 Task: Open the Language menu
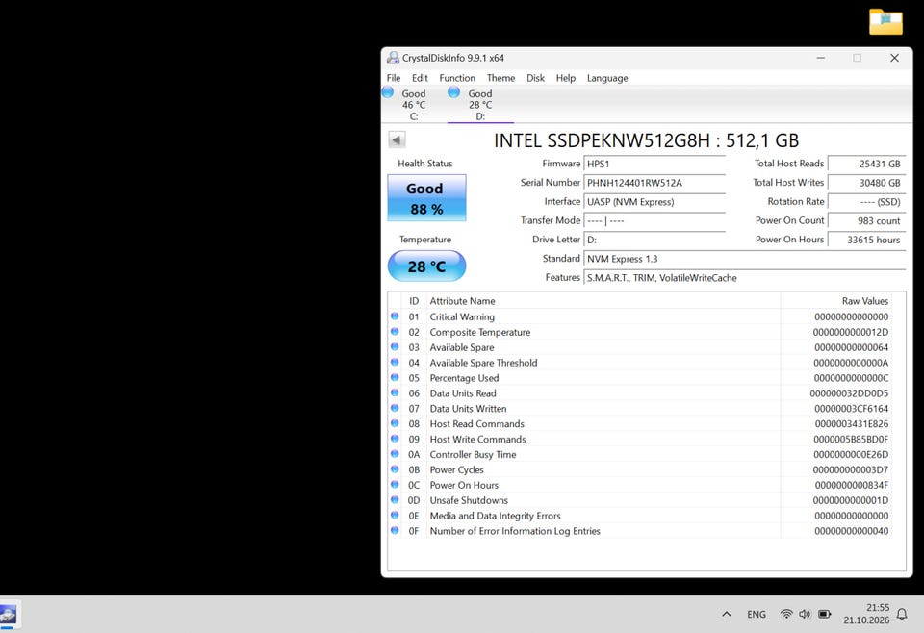[607, 78]
